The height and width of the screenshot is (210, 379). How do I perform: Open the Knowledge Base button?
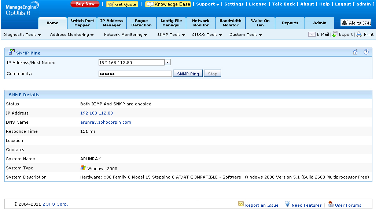click(168, 4)
